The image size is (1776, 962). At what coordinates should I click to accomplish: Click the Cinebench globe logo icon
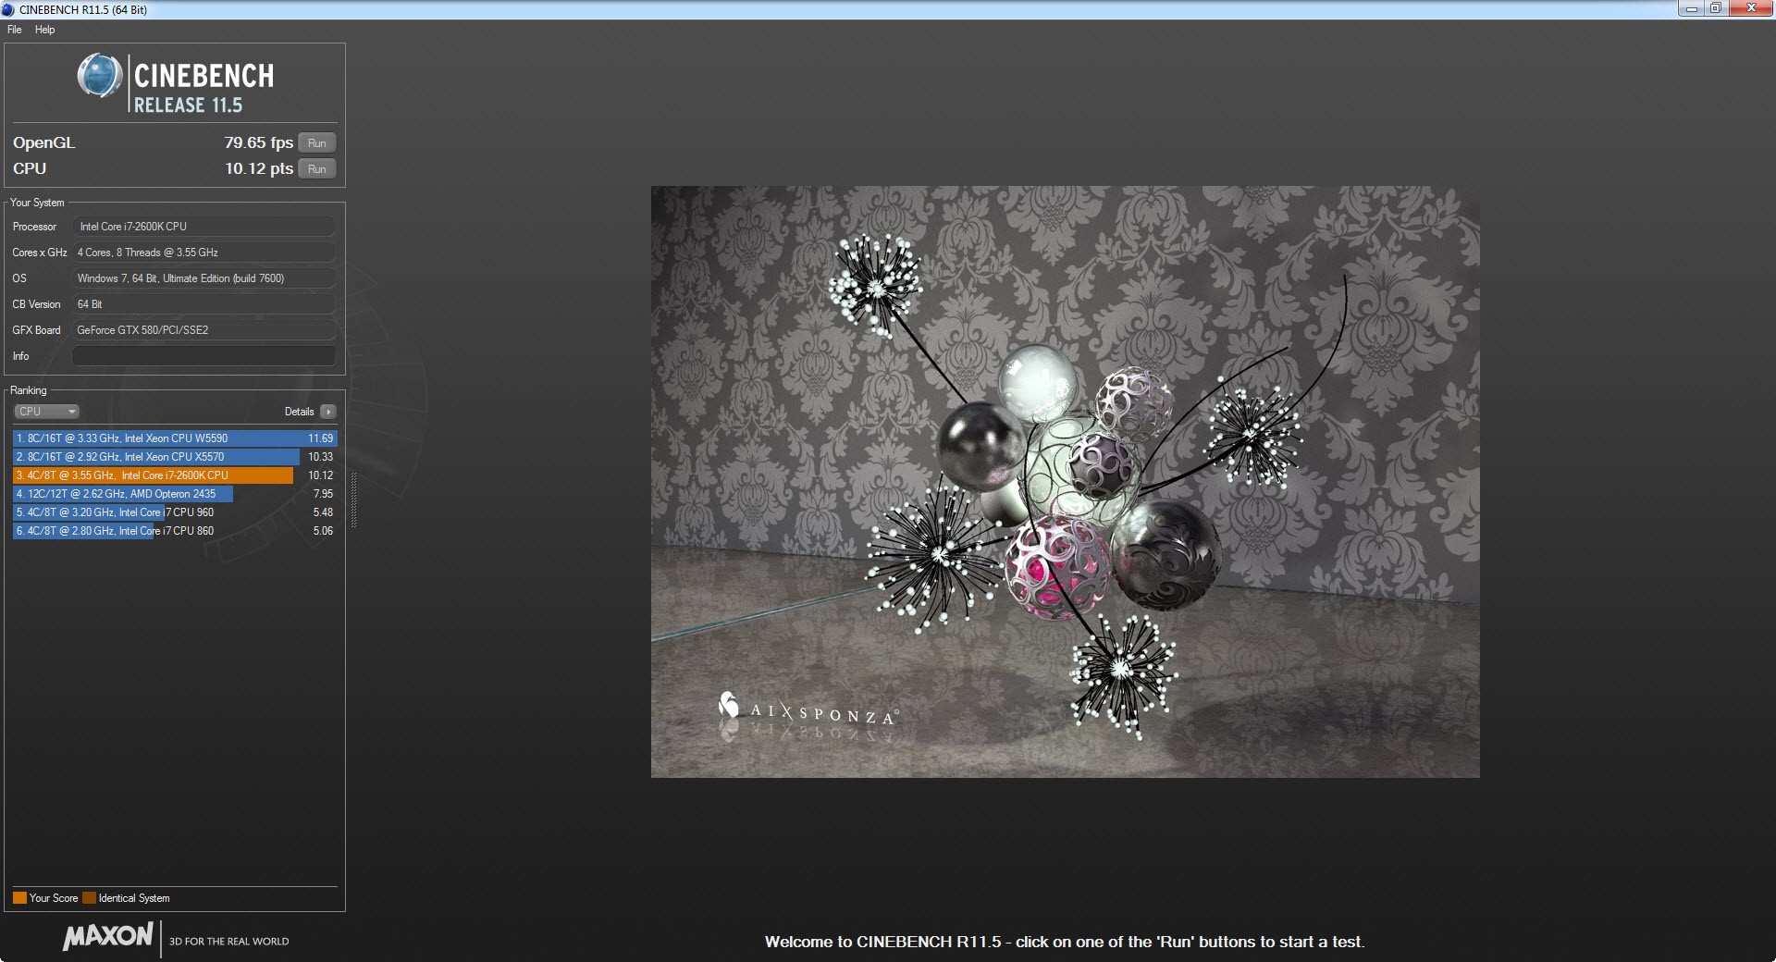tap(100, 76)
